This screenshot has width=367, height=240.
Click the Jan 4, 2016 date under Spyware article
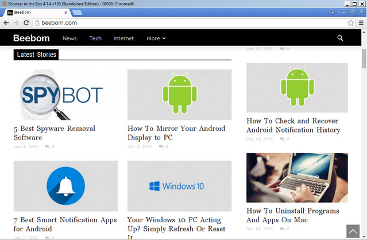pyautogui.click(x=26, y=146)
